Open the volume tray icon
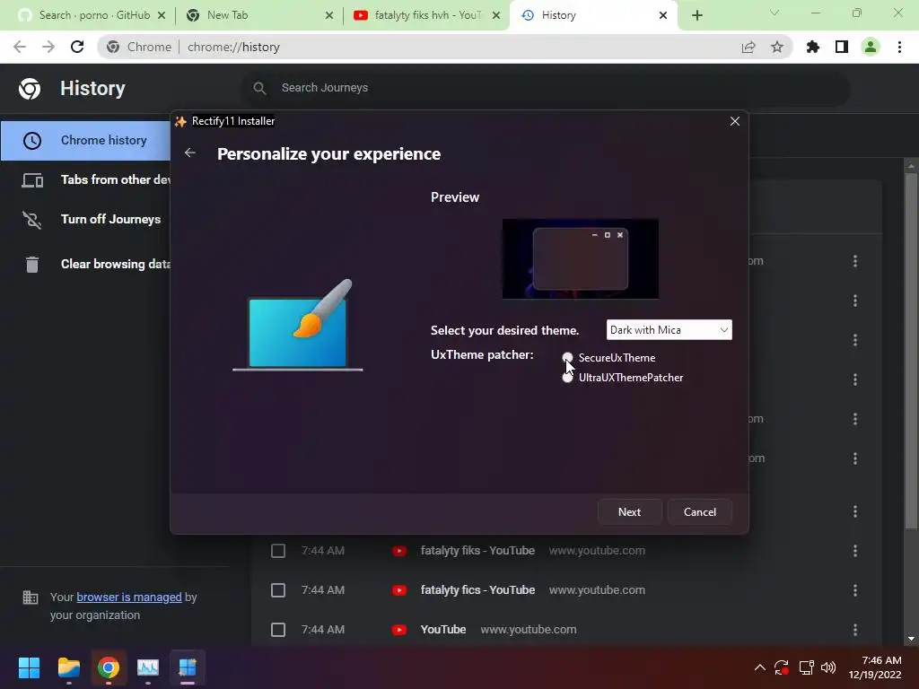This screenshot has height=689, width=919. coord(828,667)
